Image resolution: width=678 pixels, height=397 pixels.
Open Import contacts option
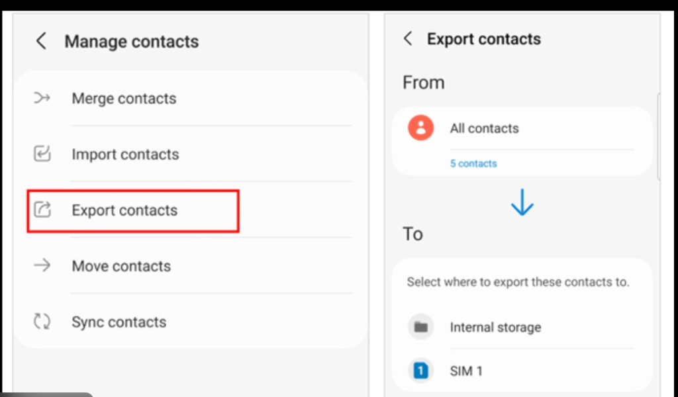[125, 154]
